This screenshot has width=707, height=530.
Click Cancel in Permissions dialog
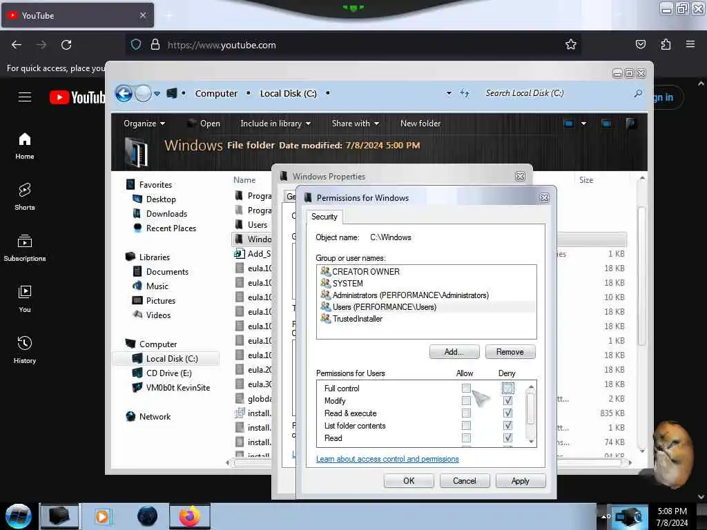coord(465,481)
